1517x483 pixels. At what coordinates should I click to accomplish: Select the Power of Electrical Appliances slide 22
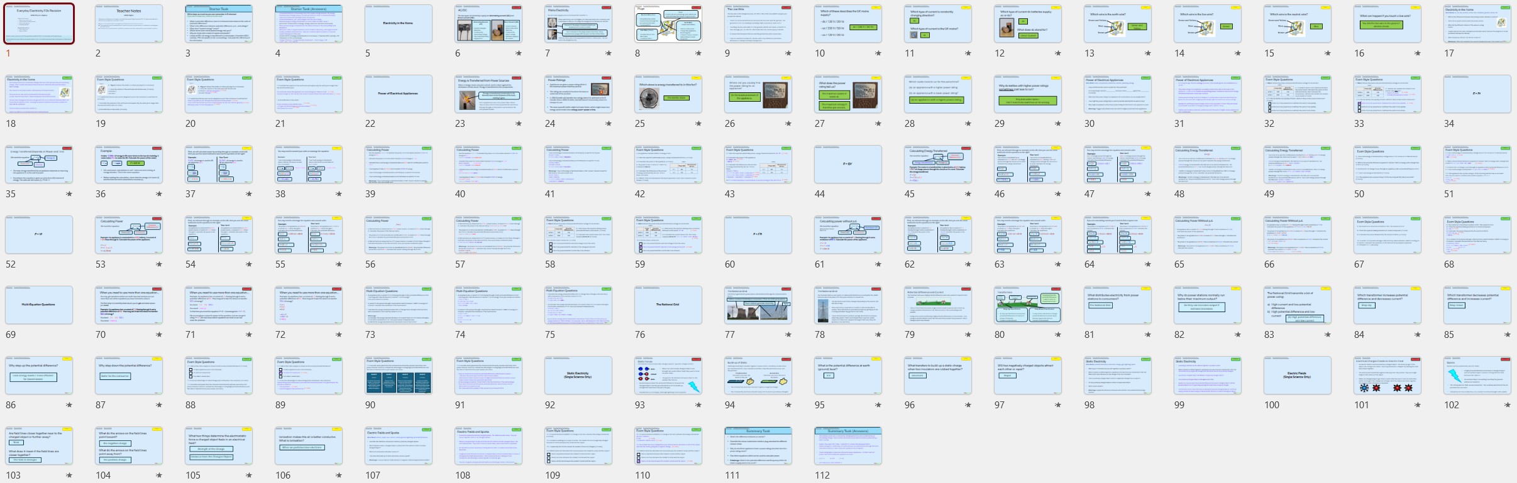399,94
